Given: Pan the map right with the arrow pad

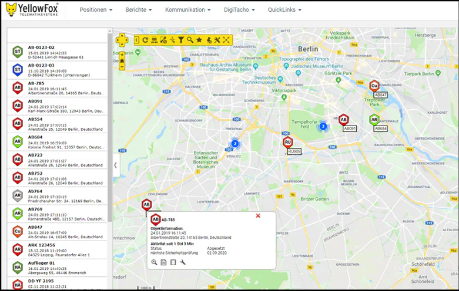Looking at the screenshot, I should pos(126,40).
